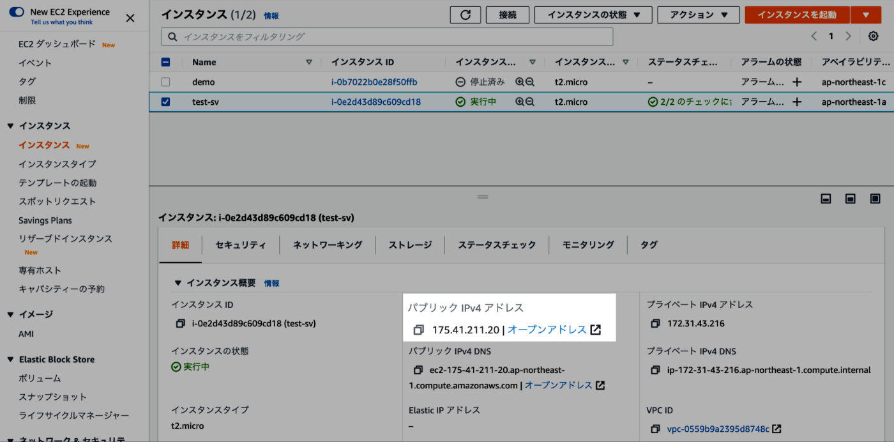894x442 pixels.
Task: Zoom out on test-sv row instance state
Action: tap(529, 102)
